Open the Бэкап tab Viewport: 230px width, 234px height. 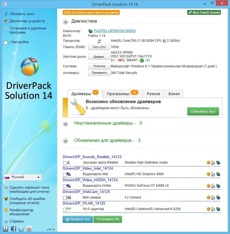point(174,94)
